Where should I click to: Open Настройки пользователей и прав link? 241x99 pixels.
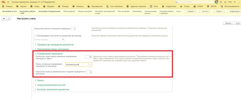point(105,12)
